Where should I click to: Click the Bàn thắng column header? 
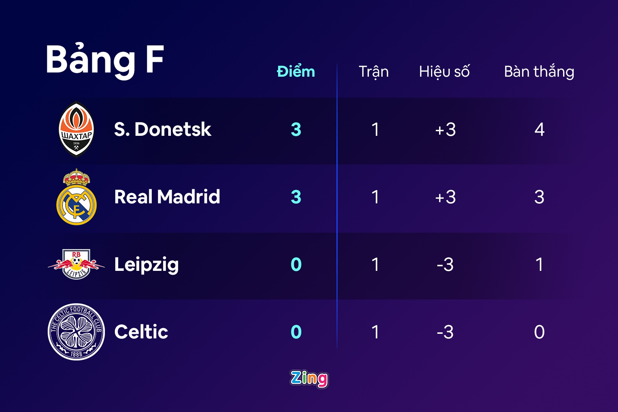(x=539, y=72)
